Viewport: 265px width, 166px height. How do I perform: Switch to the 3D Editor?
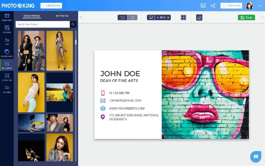coord(7,77)
